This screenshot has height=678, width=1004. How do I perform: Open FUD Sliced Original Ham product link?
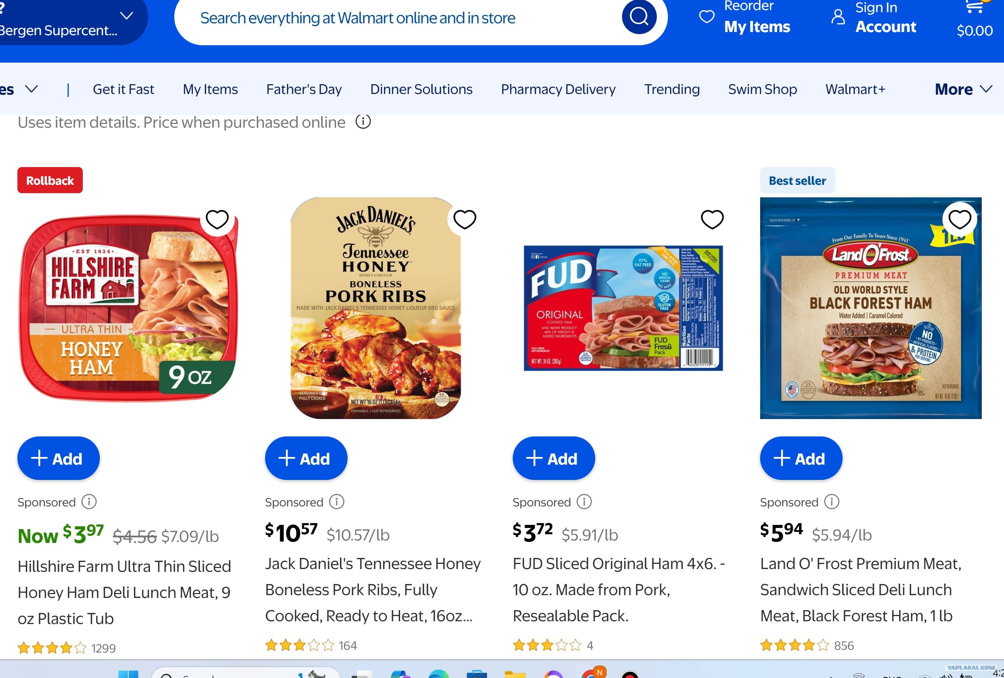pos(619,590)
